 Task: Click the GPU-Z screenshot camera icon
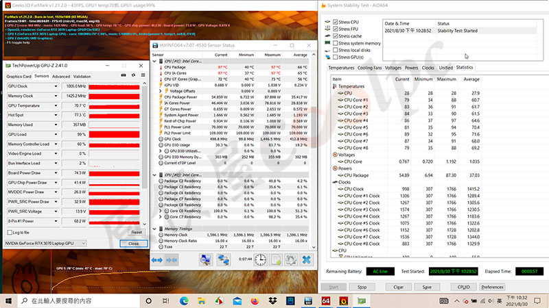click(124, 75)
